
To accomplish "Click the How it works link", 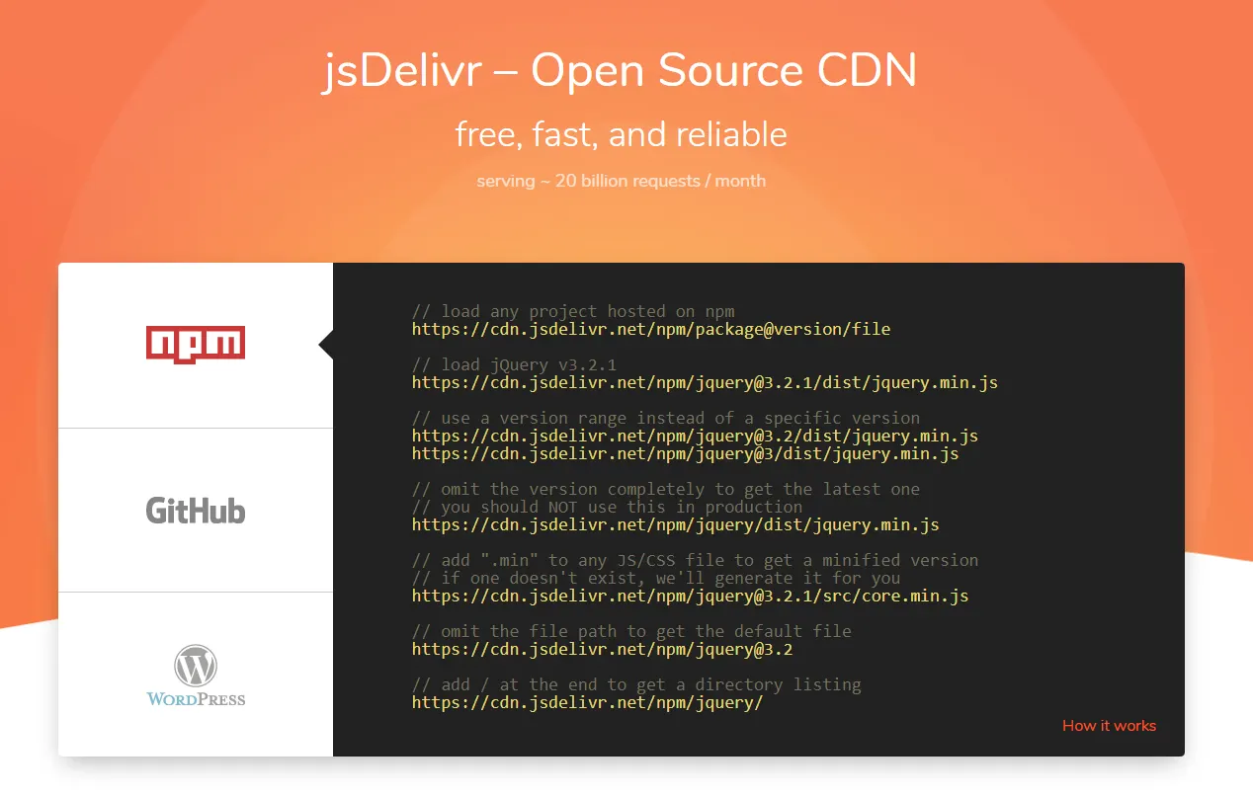I will point(1109,726).
